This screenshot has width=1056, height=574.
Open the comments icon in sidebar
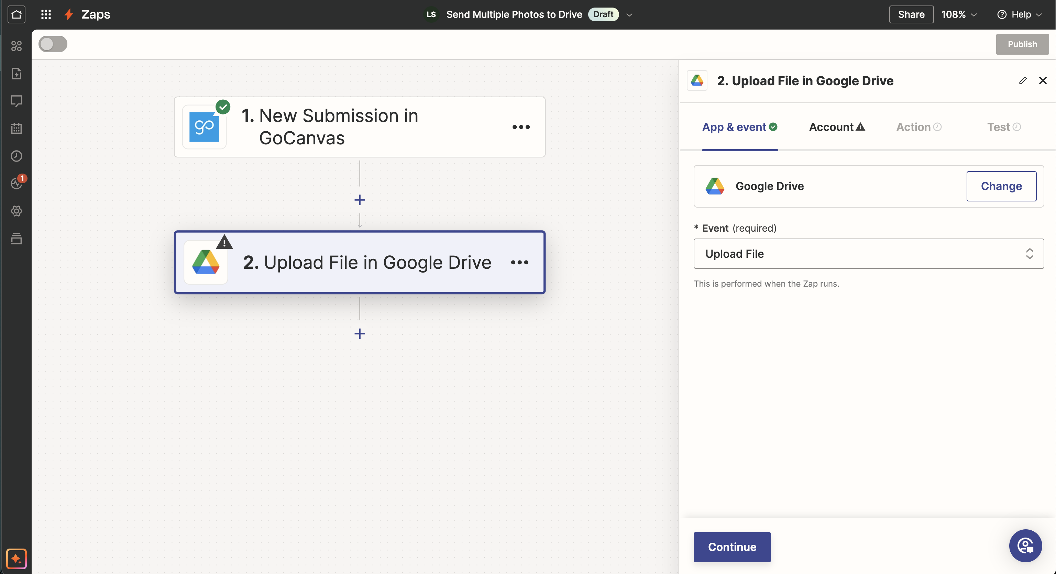tap(16, 101)
